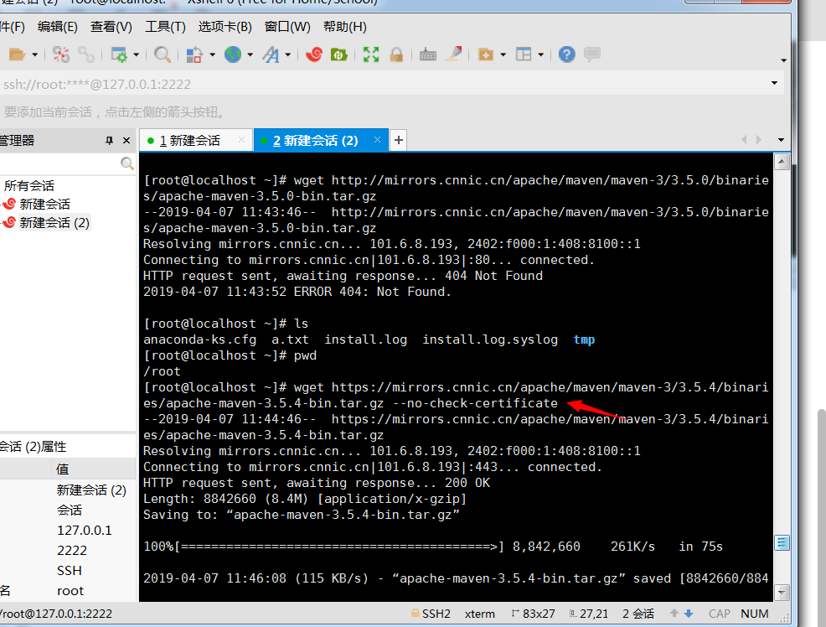The image size is (826, 627).
Task: Open Xshell help with question mark icon
Action: point(566,54)
